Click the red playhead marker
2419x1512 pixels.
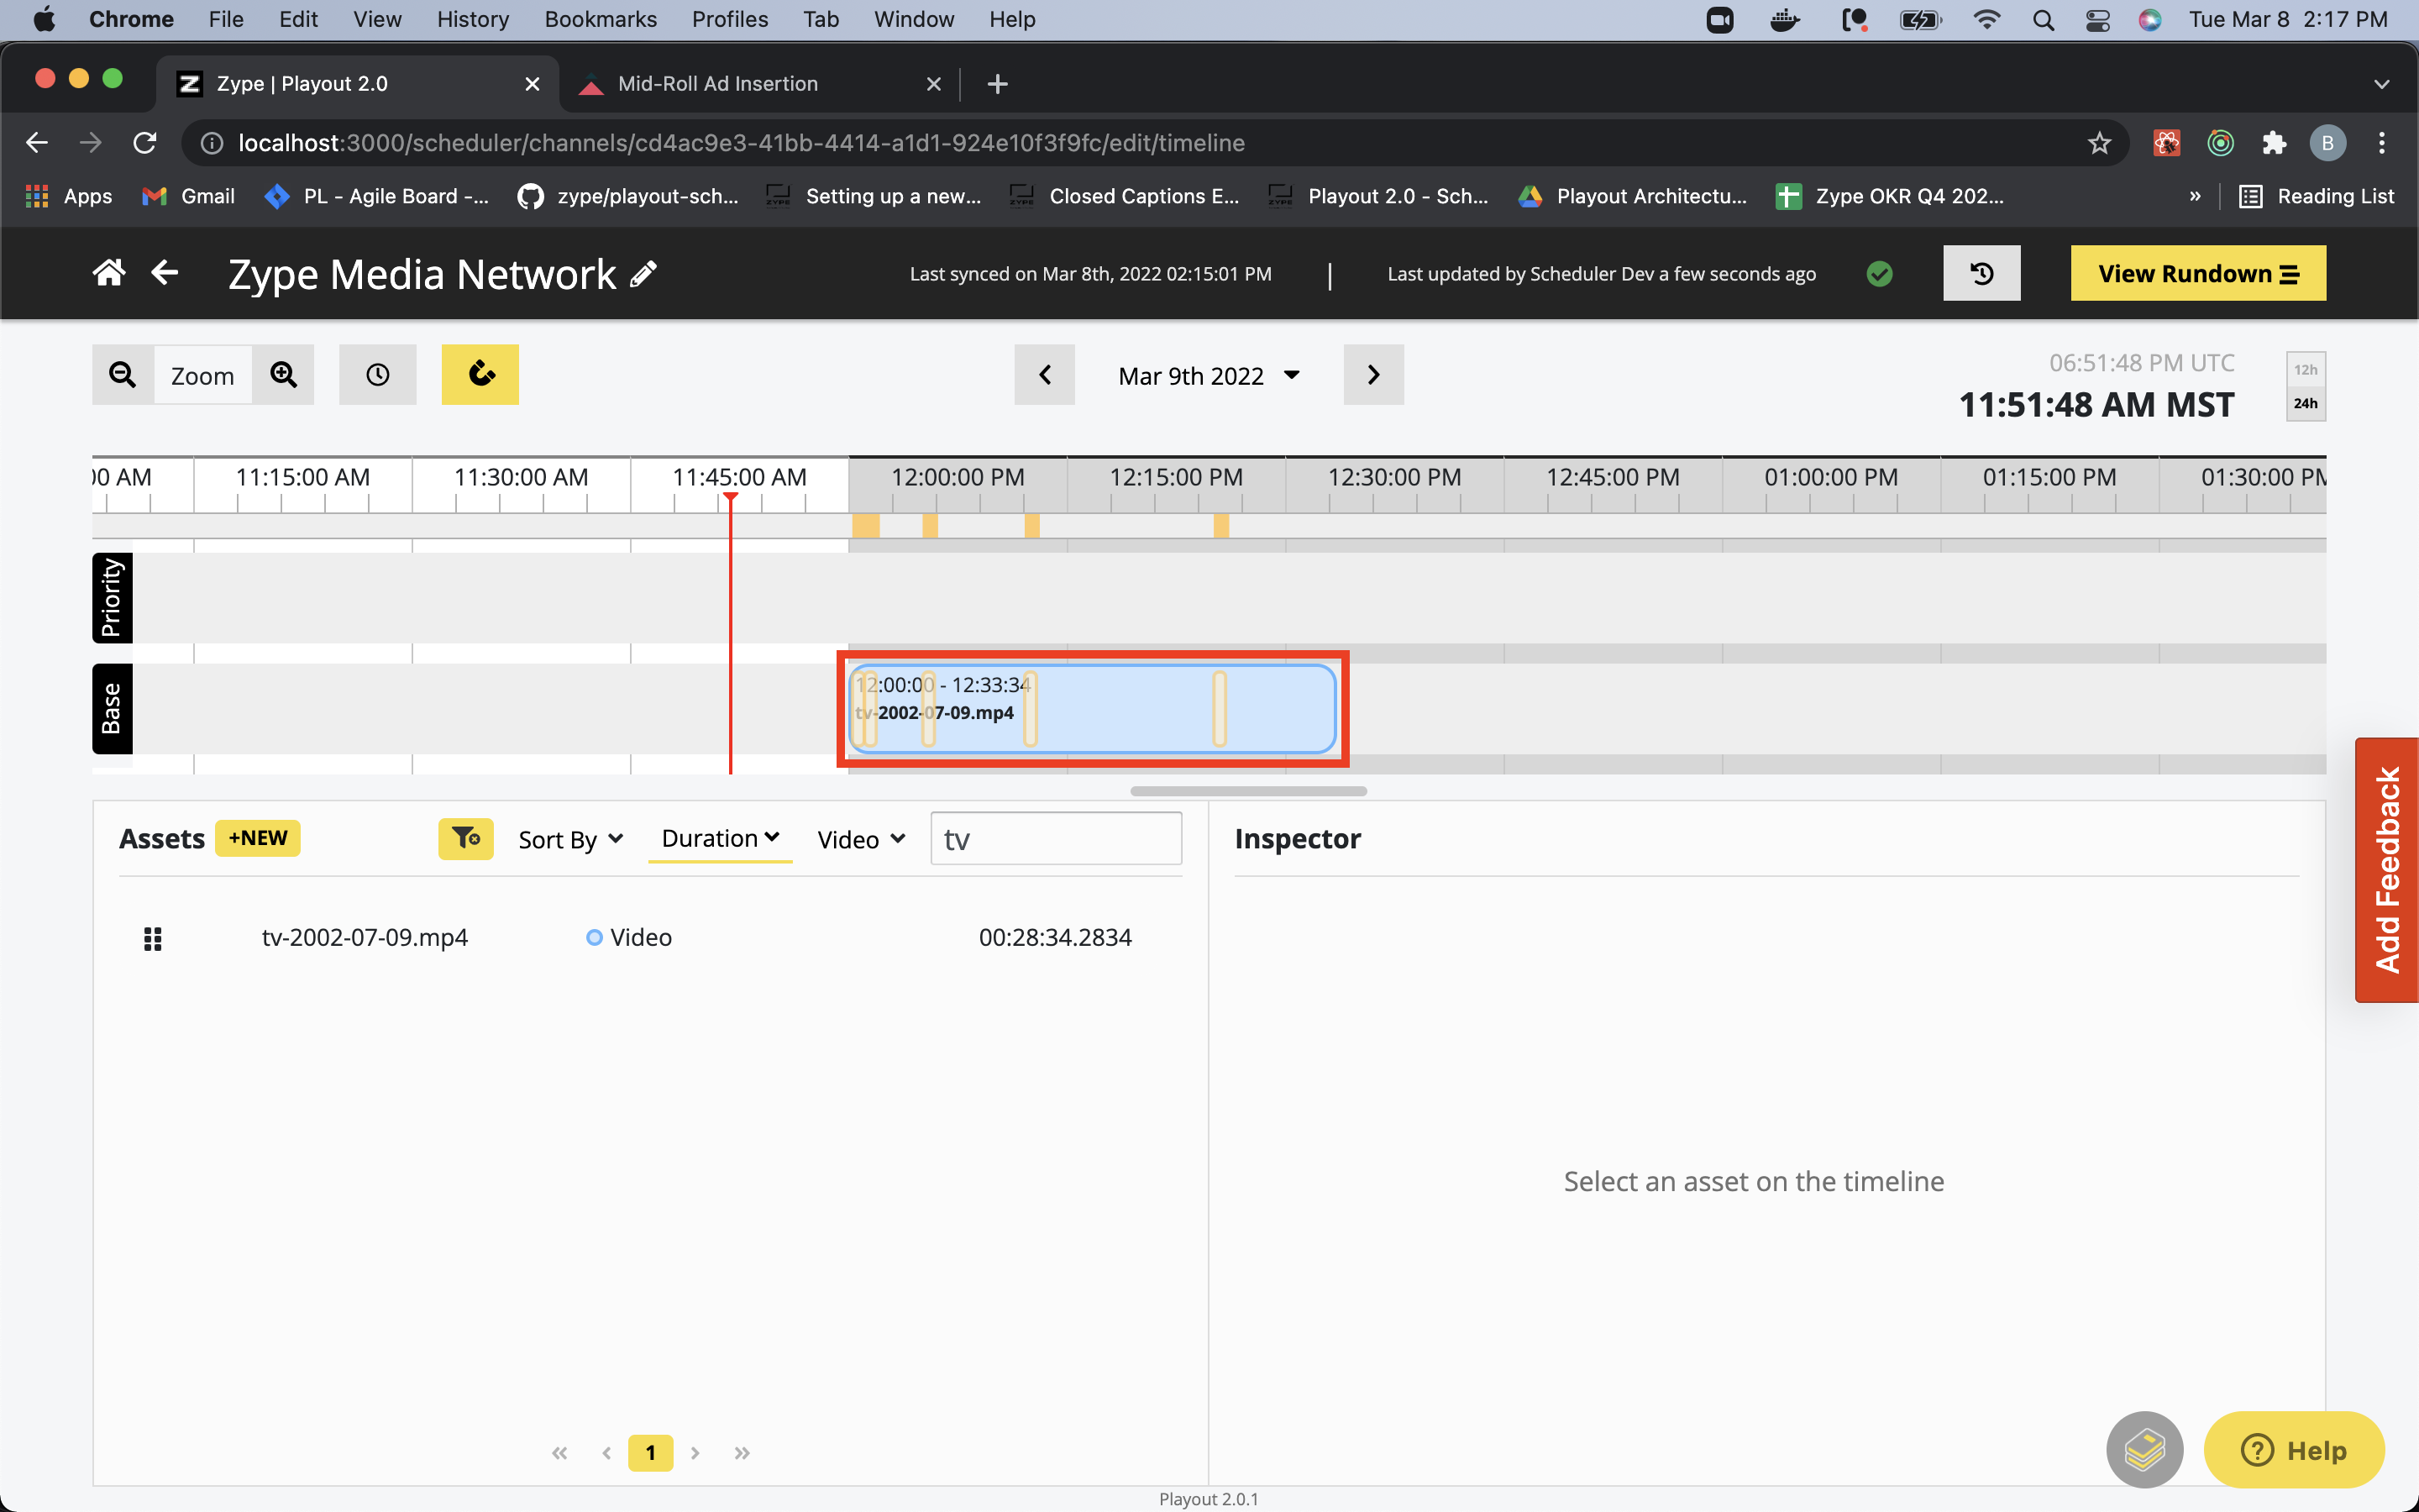731,499
